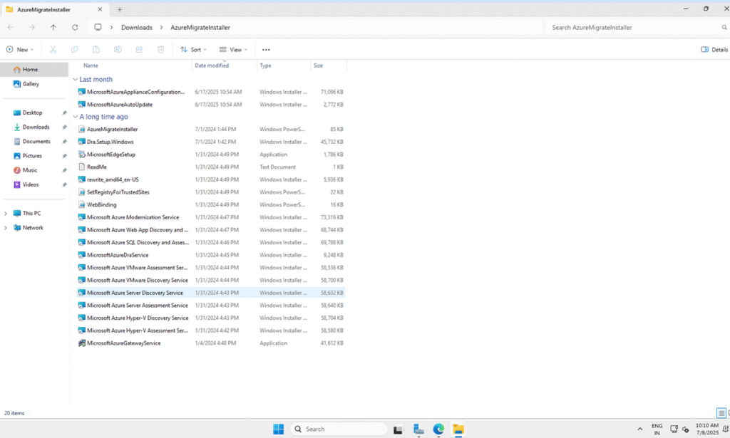Click the Refresh icon beside address bar
Viewport: 730px width, 438px height.
tap(75, 27)
